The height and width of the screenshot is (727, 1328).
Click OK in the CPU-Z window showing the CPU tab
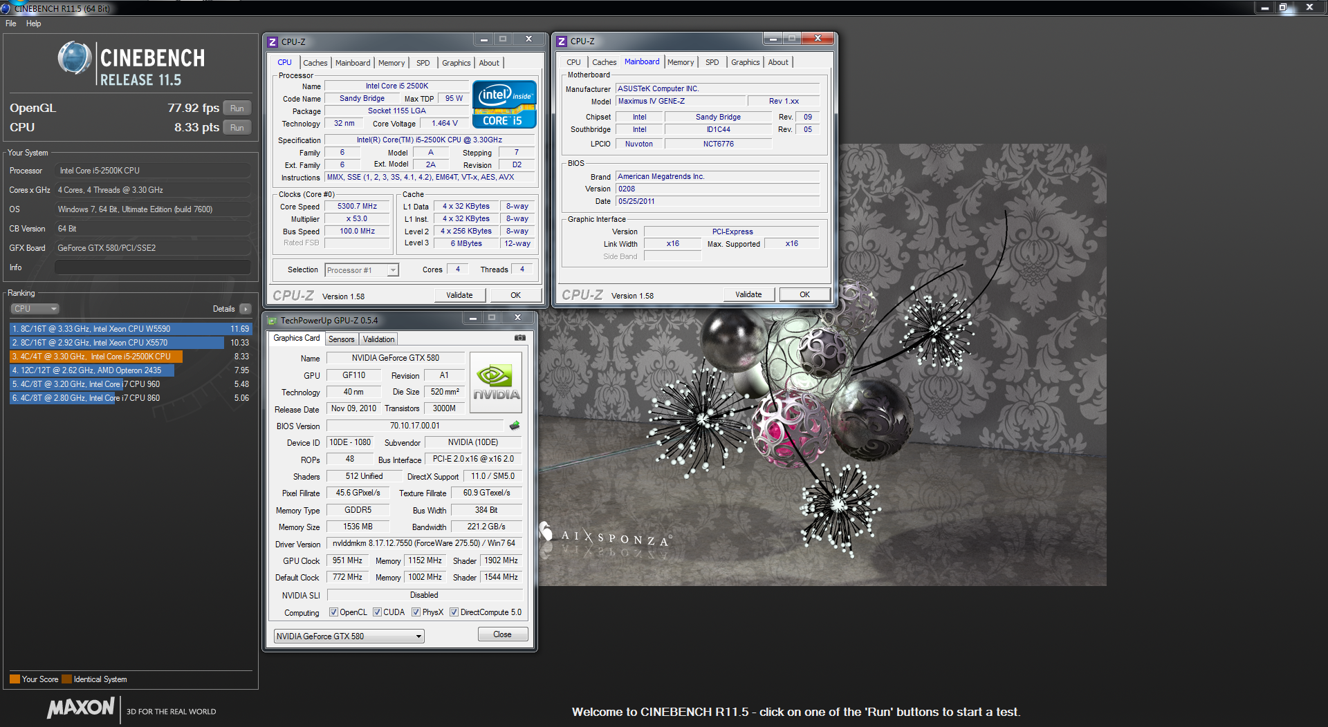[515, 295]
